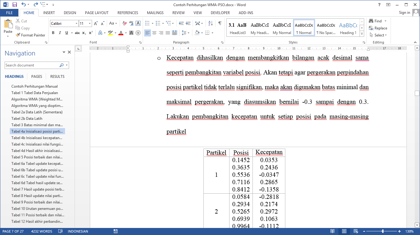Screen dimensions: 420x235
Task: Open the Calibri font name dropdown
Action: [76, 24]
